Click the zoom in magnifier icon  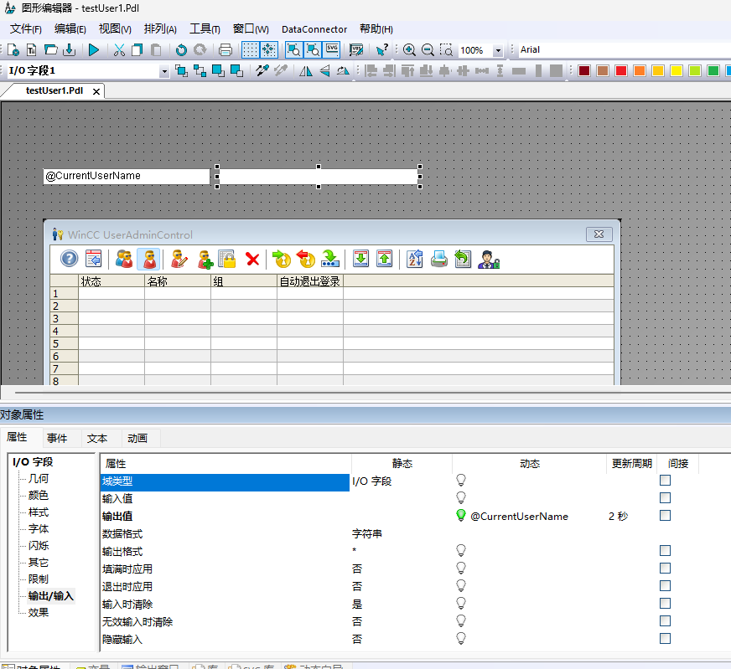coord(409,50)
